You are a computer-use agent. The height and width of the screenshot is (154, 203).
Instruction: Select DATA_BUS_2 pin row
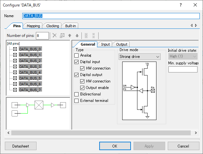(30, 61)
